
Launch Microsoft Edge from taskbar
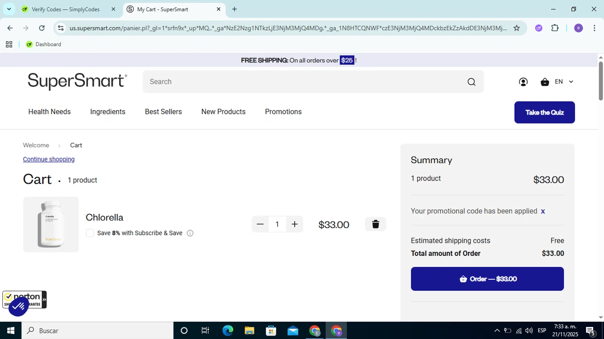coord(228,331)
